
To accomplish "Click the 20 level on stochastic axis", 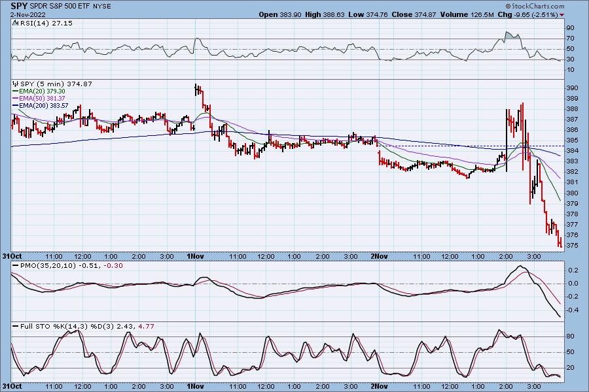I will 570,368.
